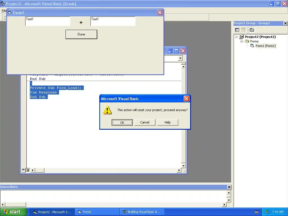Click the keyboard icon in system tray

256,212
